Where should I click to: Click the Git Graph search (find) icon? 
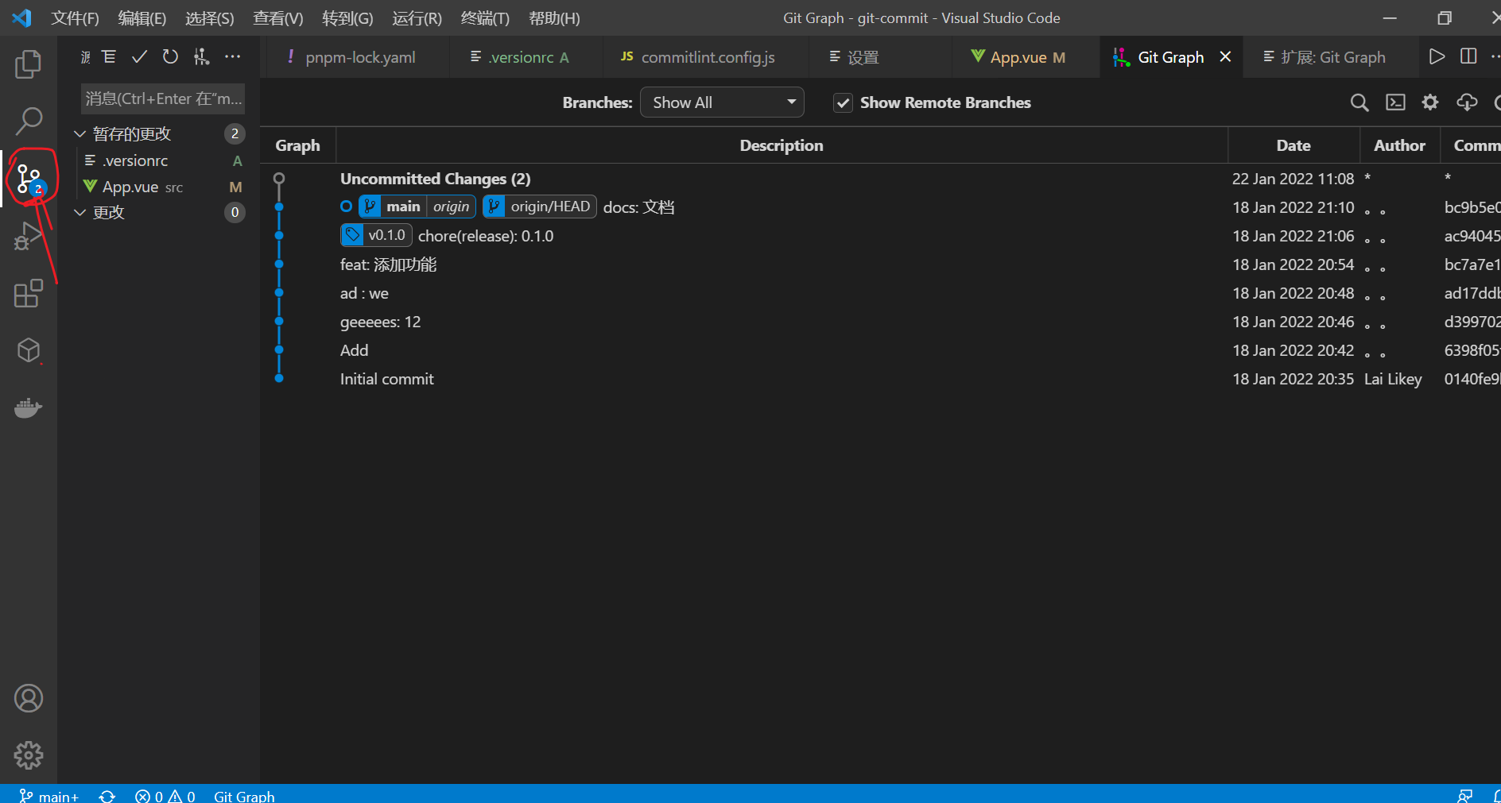(1359, 102)
